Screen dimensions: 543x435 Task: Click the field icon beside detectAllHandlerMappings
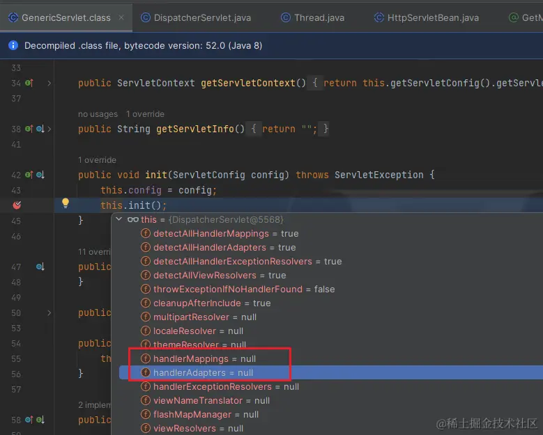[x=146, y=233]
